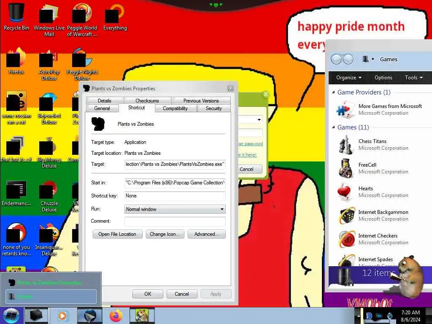Open Insaniquarium Deluxe desktop icon
This screenshot has height=324, width=432.
tap(49, 240)
